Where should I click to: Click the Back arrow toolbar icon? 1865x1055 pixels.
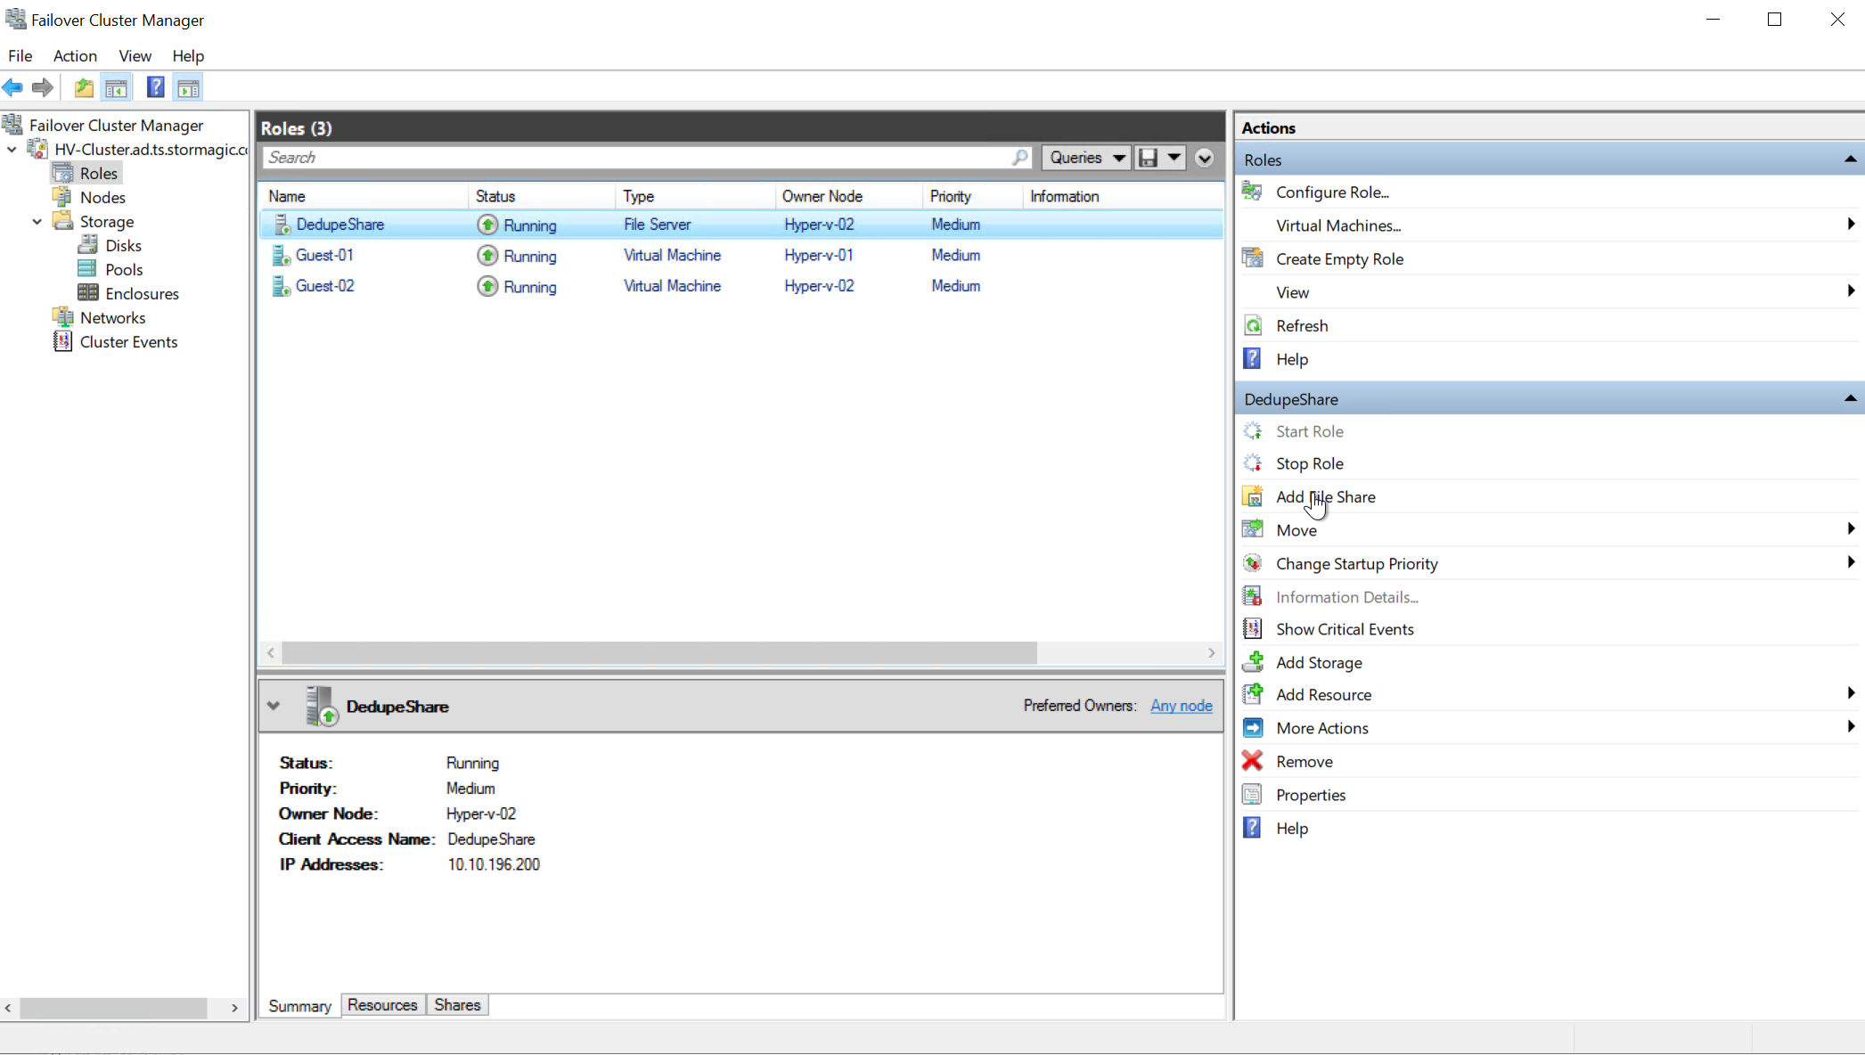pos(12,87)
